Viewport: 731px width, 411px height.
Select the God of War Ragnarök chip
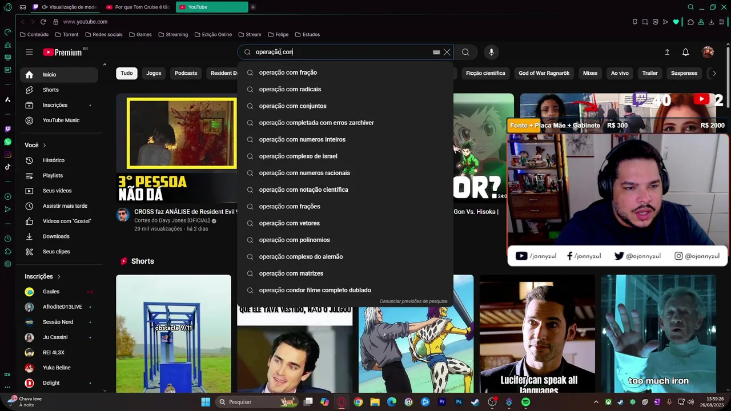(x=544, y=73)
